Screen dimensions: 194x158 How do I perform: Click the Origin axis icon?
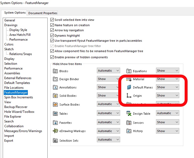pos(129,95)
